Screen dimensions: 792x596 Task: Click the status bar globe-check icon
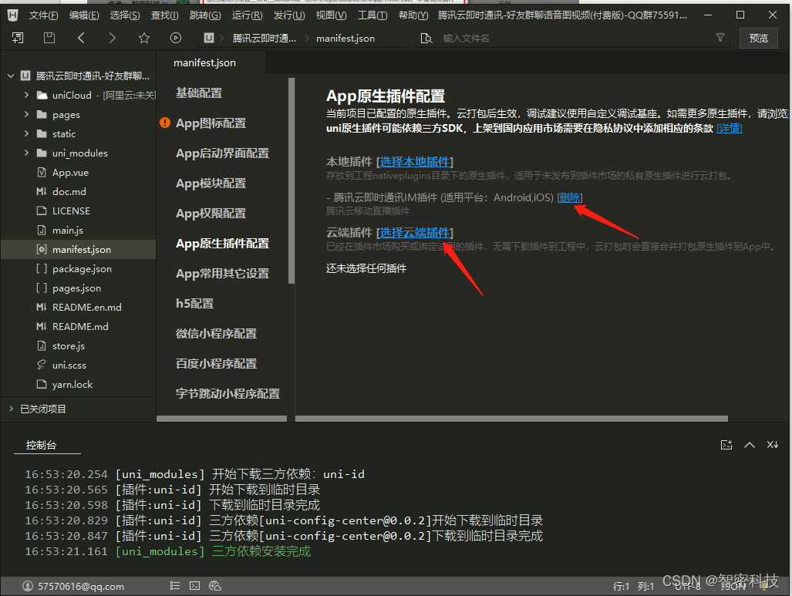coord(215,586)
